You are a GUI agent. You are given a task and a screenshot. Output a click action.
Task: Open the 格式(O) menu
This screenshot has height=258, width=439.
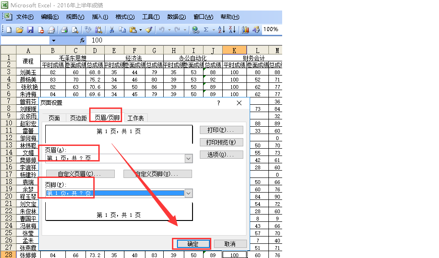click(x=125, y=17)
